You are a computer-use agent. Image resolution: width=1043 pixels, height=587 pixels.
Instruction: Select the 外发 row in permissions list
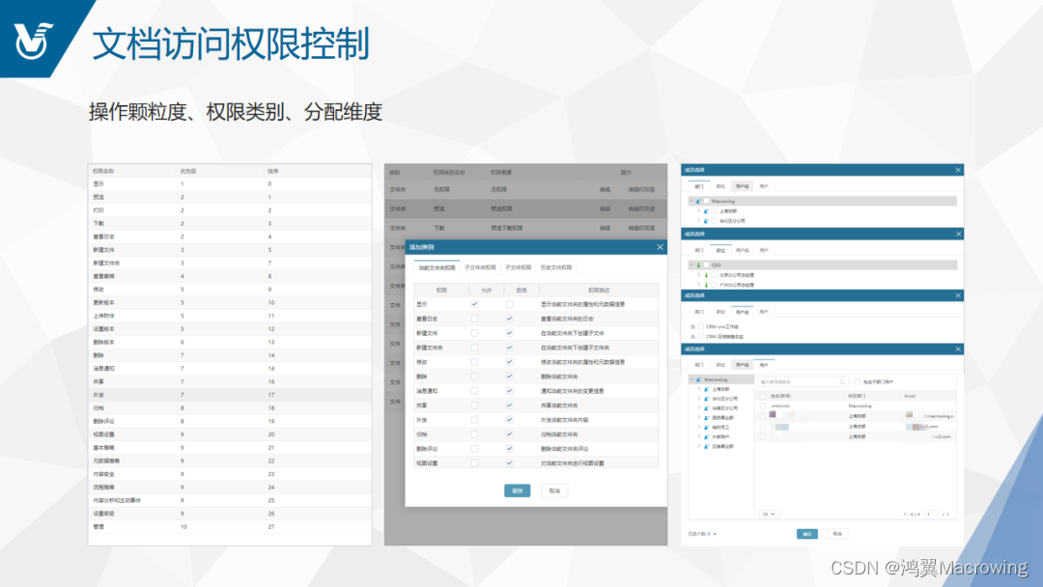[x=230, y=395]
